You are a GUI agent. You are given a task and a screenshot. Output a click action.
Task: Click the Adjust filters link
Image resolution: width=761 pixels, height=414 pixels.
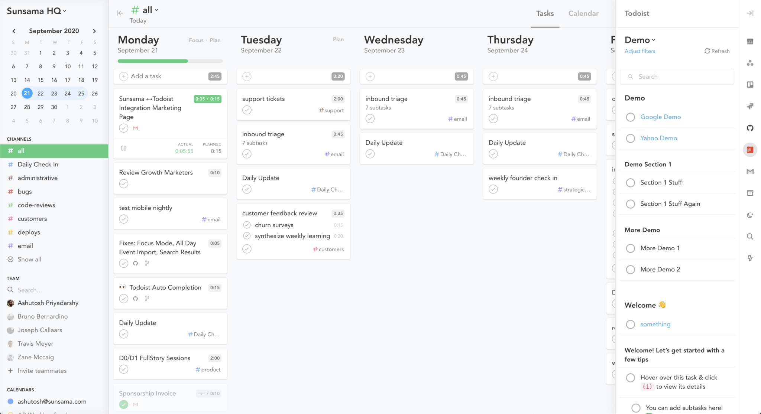(639, 51)
